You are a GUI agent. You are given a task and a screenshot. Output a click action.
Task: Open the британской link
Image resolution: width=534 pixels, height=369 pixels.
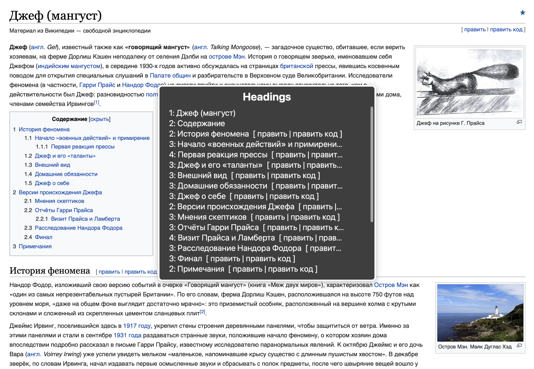point(297,66)
